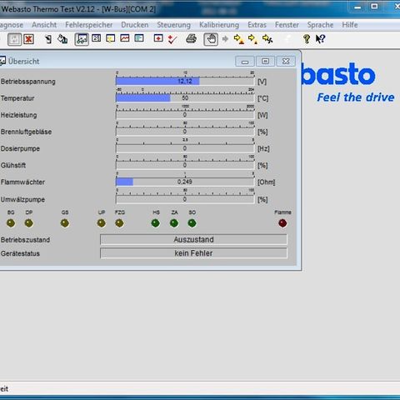Click the Flammwächter bar showing 0.249
The image size is (400, 400).
pyautogui.click(x=185, y=182)
